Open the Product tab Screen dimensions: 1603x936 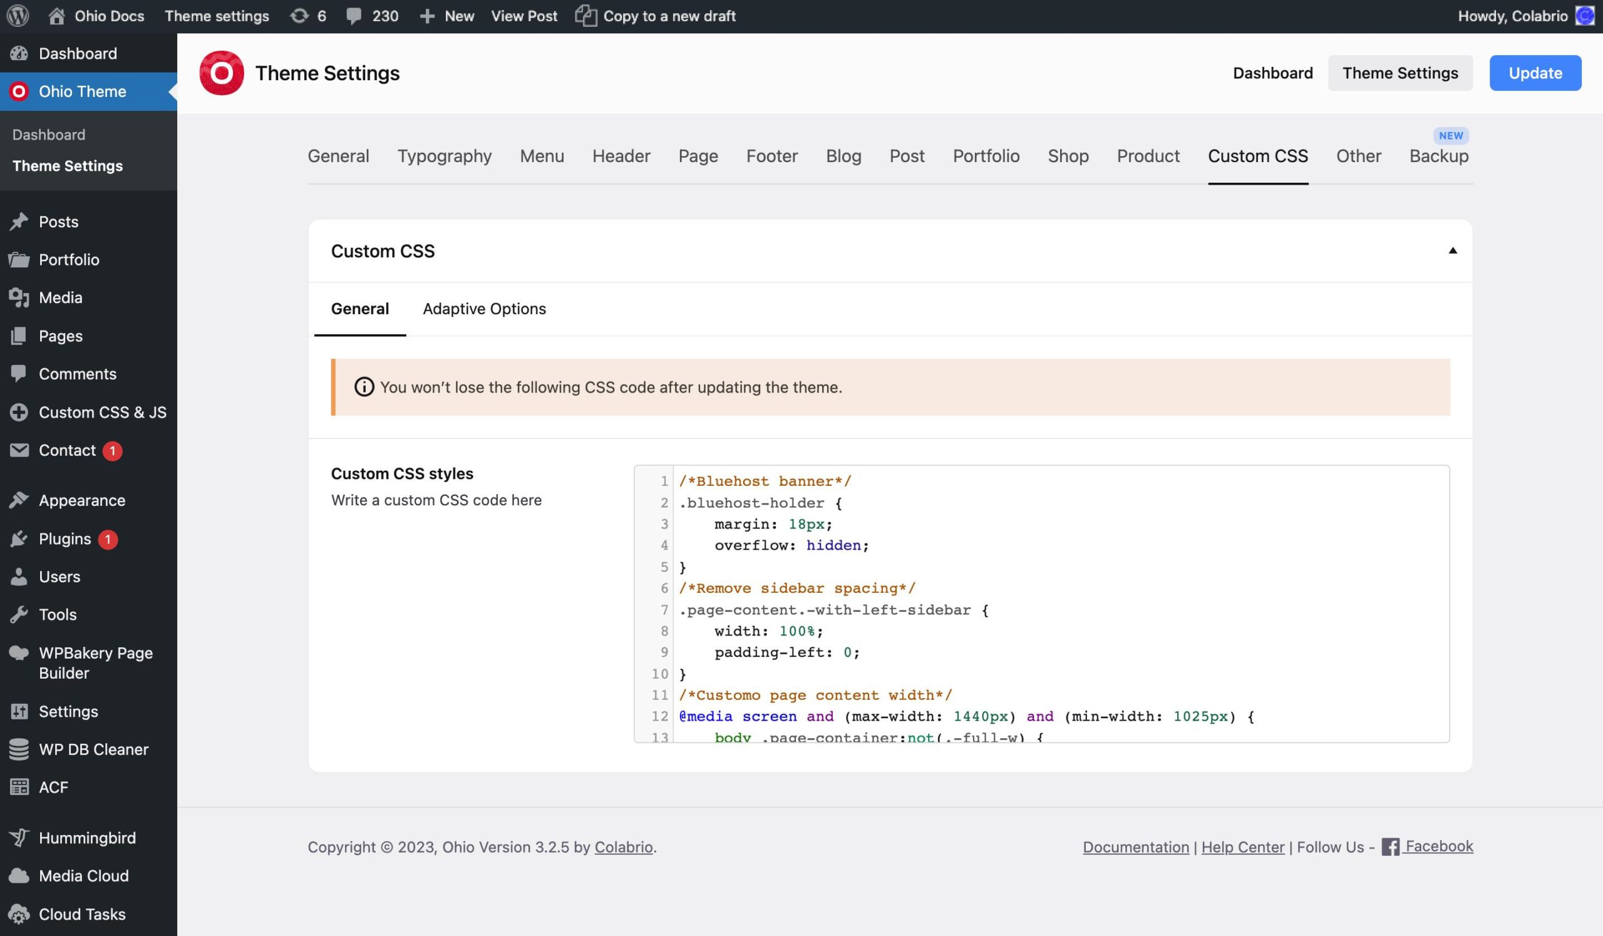1148,156
